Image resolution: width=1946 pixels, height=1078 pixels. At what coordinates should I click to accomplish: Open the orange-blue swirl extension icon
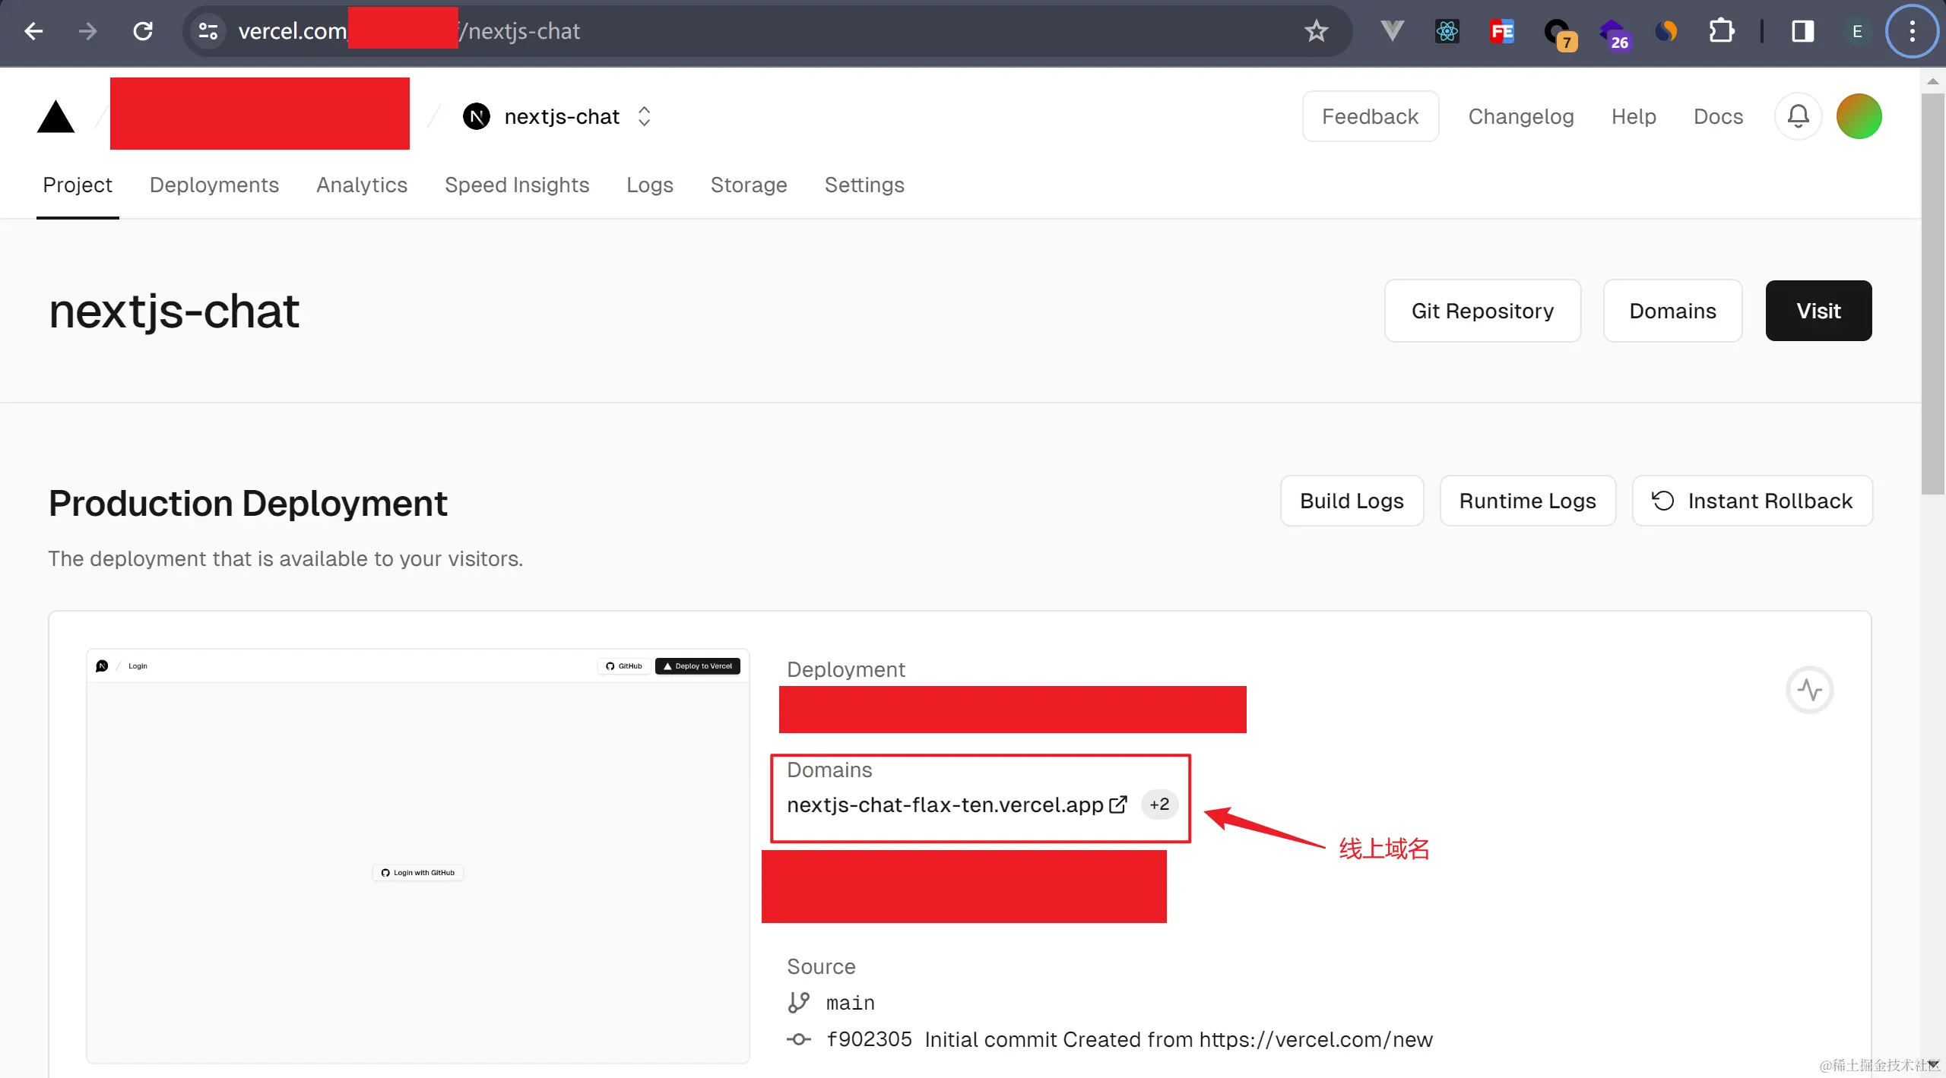click(x=1666, y=31)
